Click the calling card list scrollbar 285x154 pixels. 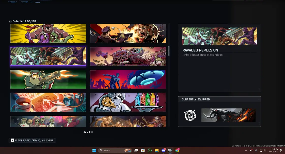pyautogui.click(x=169, y=51)
